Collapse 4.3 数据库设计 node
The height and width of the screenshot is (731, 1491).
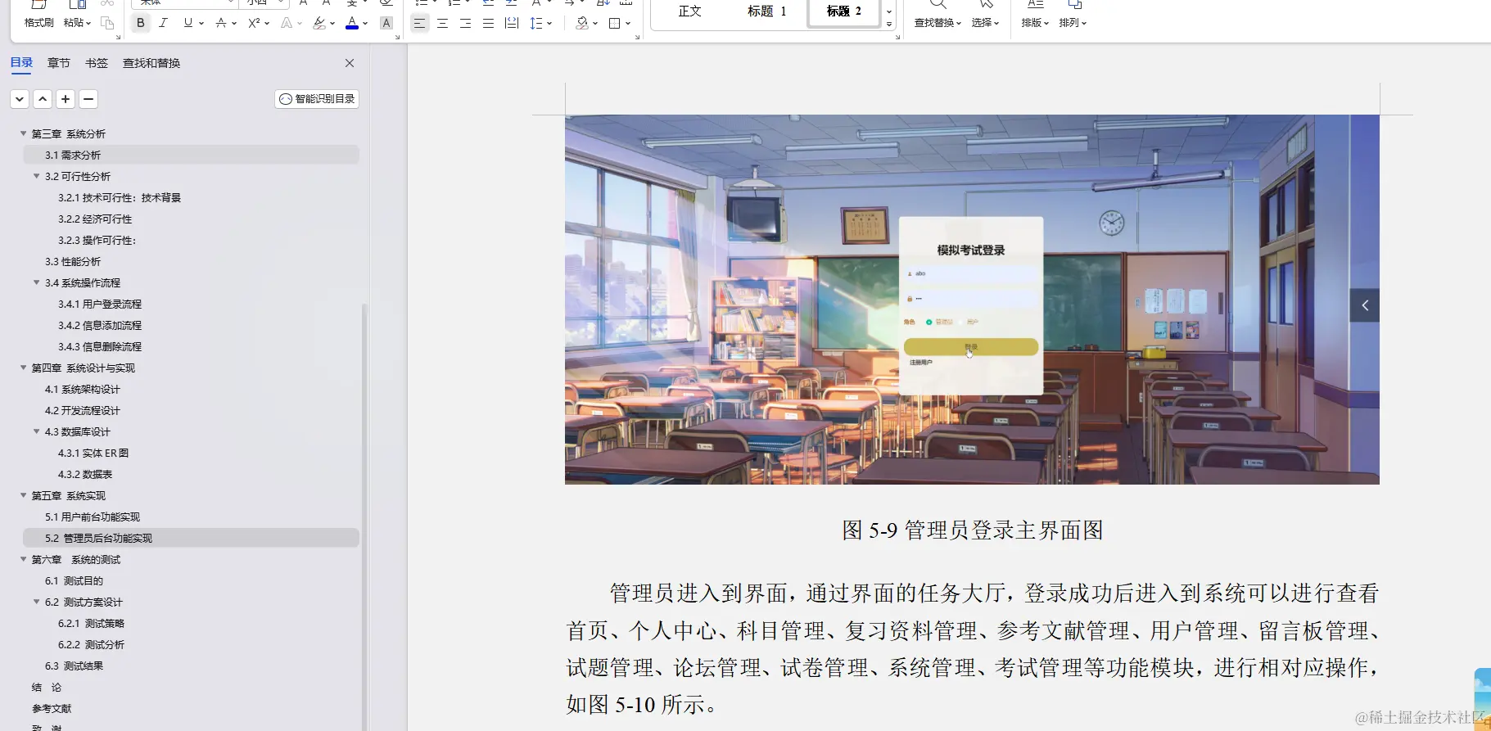[x=36, y=431]
